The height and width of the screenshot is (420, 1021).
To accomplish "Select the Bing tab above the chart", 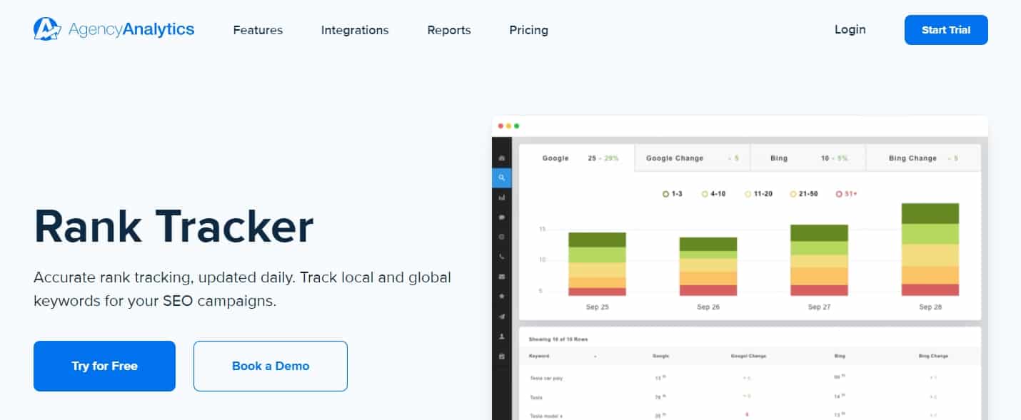I will (x=808, y=158).
